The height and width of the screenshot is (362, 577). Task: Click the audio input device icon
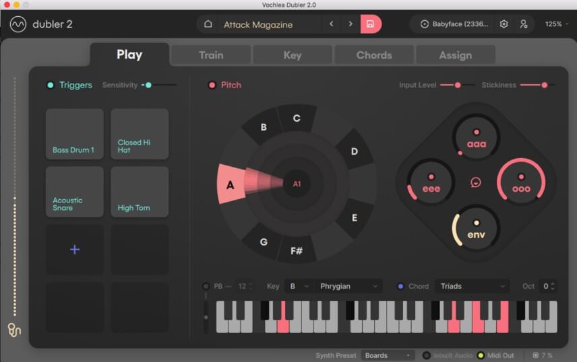424,24
